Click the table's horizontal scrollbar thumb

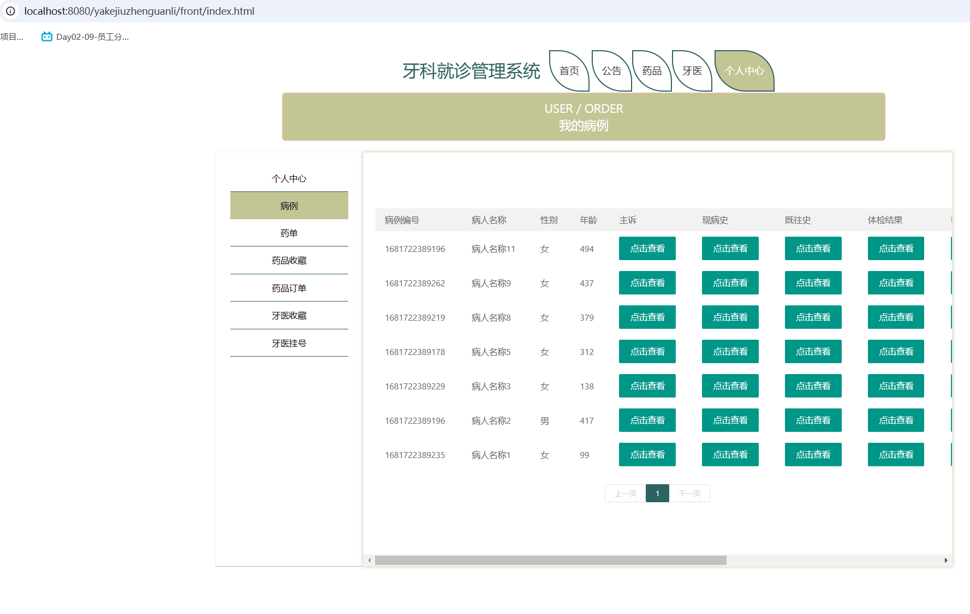click(x=551, y=560)
